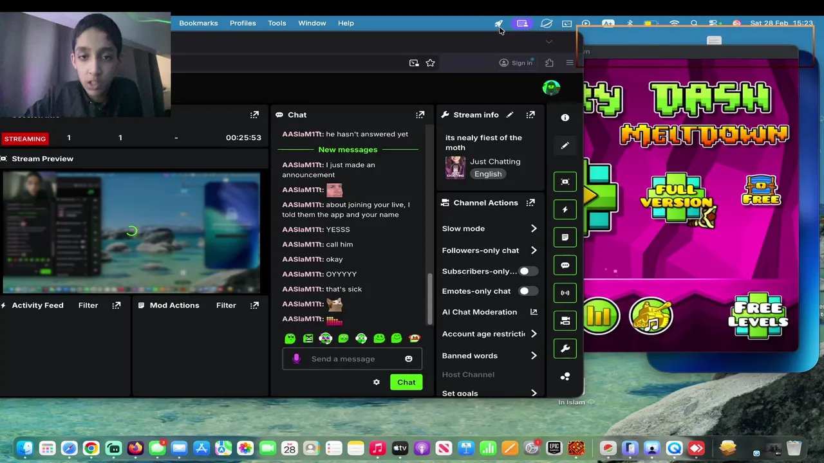Pop out the session stats panel above STREAMING

254,114
